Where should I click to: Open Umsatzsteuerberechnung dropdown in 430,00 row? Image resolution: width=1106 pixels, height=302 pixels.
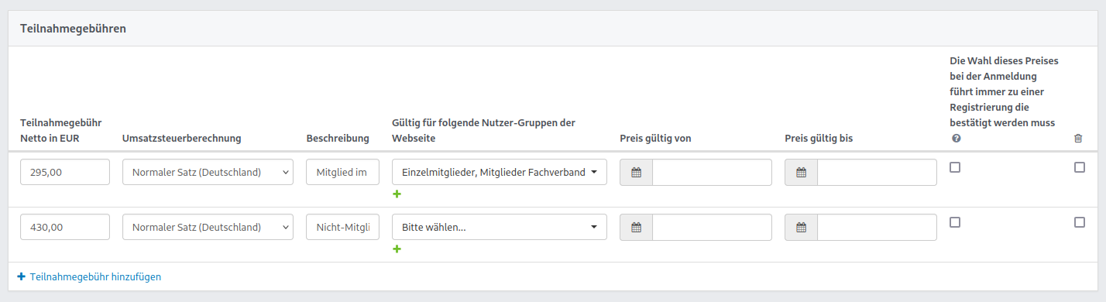(x=208, y=227)
